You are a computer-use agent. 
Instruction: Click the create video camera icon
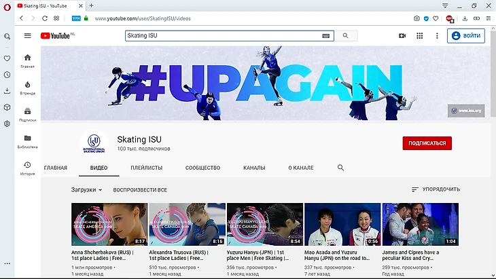[402, 36]
